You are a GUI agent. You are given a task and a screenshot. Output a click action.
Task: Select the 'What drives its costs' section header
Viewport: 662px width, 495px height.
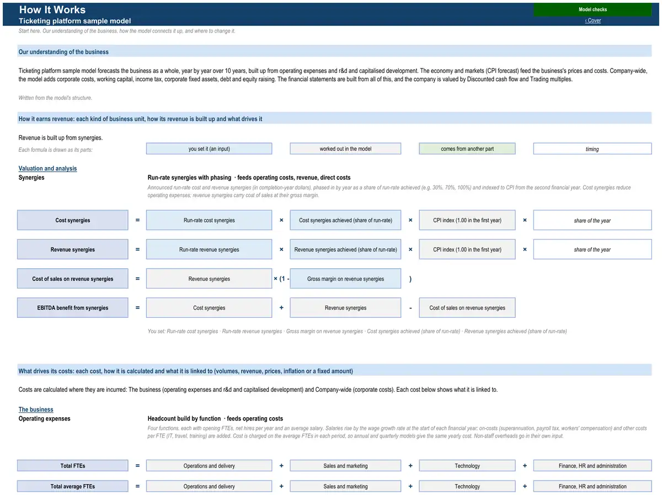pyautogui.click(x=334, y=371)
